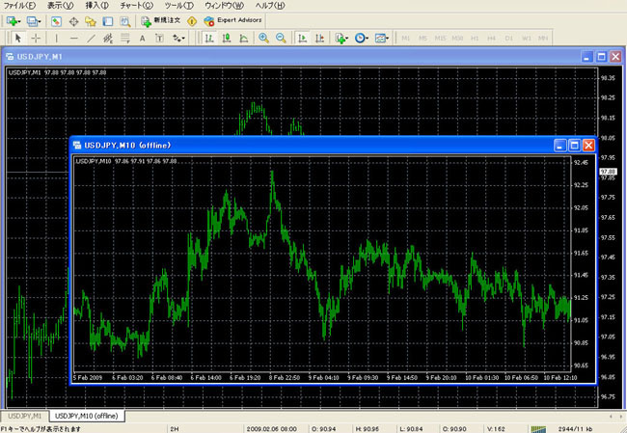Select the H1 timeframe button
The image size is (627, 433).
475,38
